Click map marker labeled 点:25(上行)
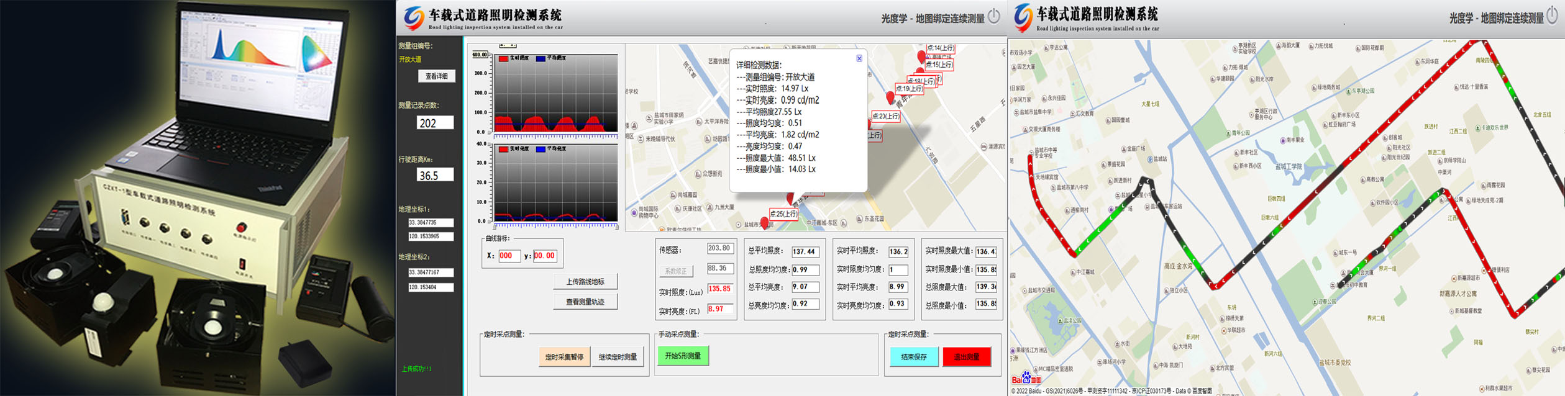The height and width of the screenshot is (396, 1565). 783,214
